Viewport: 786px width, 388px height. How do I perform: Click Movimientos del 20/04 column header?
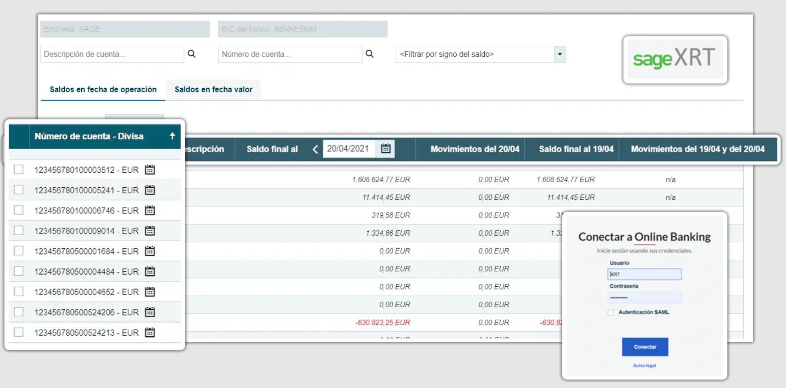click(x=475, y=149)
